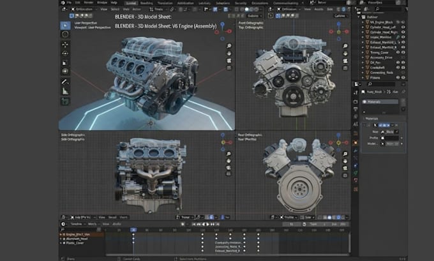The image size is (434, 261).
Task: Toggle camera view in User Perspective viewport
Action: tap(229, 61)
